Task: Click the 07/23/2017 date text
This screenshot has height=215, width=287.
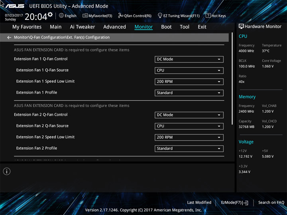Action: pos(14,16)
